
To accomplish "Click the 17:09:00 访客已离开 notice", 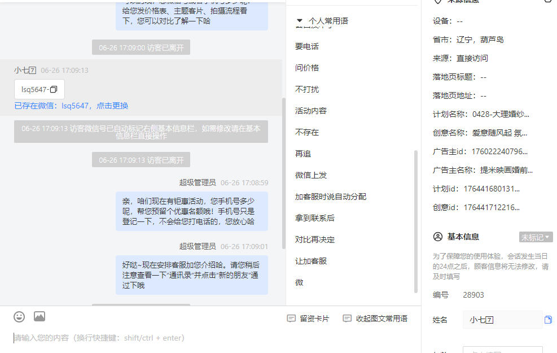I will 141,47.
